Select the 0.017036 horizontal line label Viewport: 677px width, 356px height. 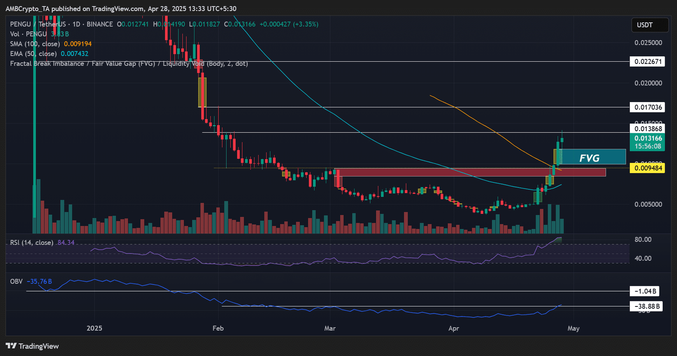click(647, 108)
